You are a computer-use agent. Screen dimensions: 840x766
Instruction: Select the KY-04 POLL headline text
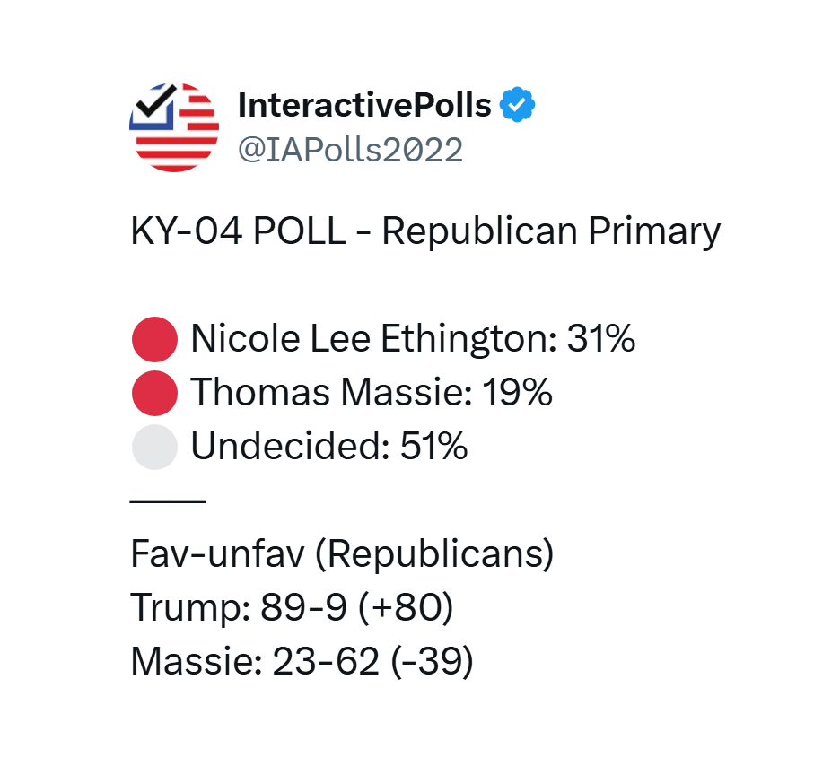[426, 231]
